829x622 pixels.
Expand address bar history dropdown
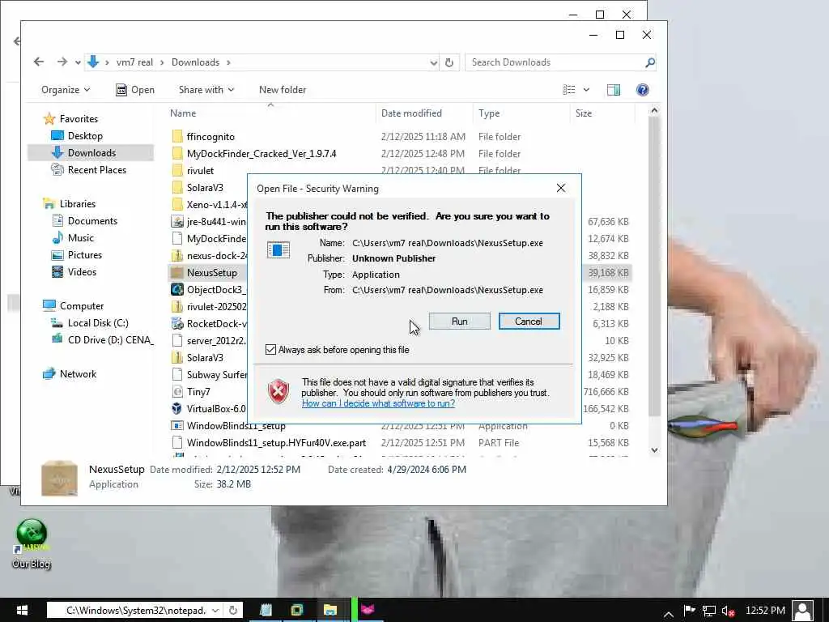coord(434,62)
